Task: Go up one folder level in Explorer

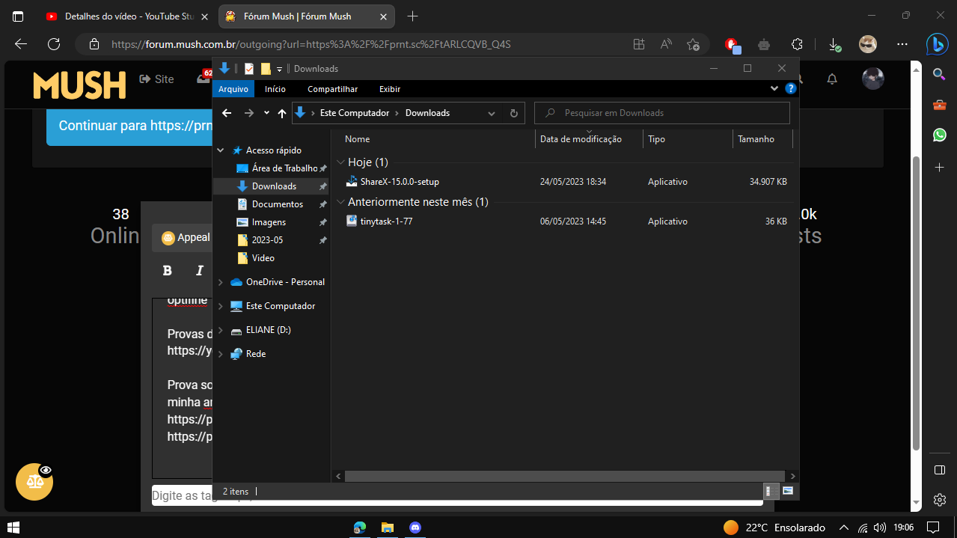Action: [x=281, y=113]
